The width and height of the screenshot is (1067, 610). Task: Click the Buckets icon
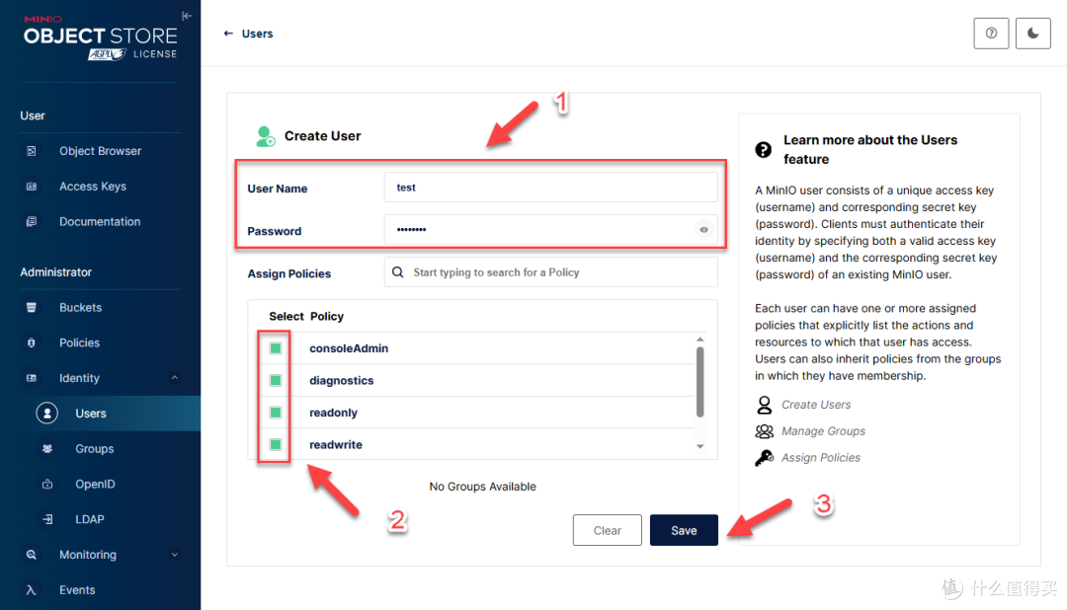pyautogui.click(x=32, y=307)
